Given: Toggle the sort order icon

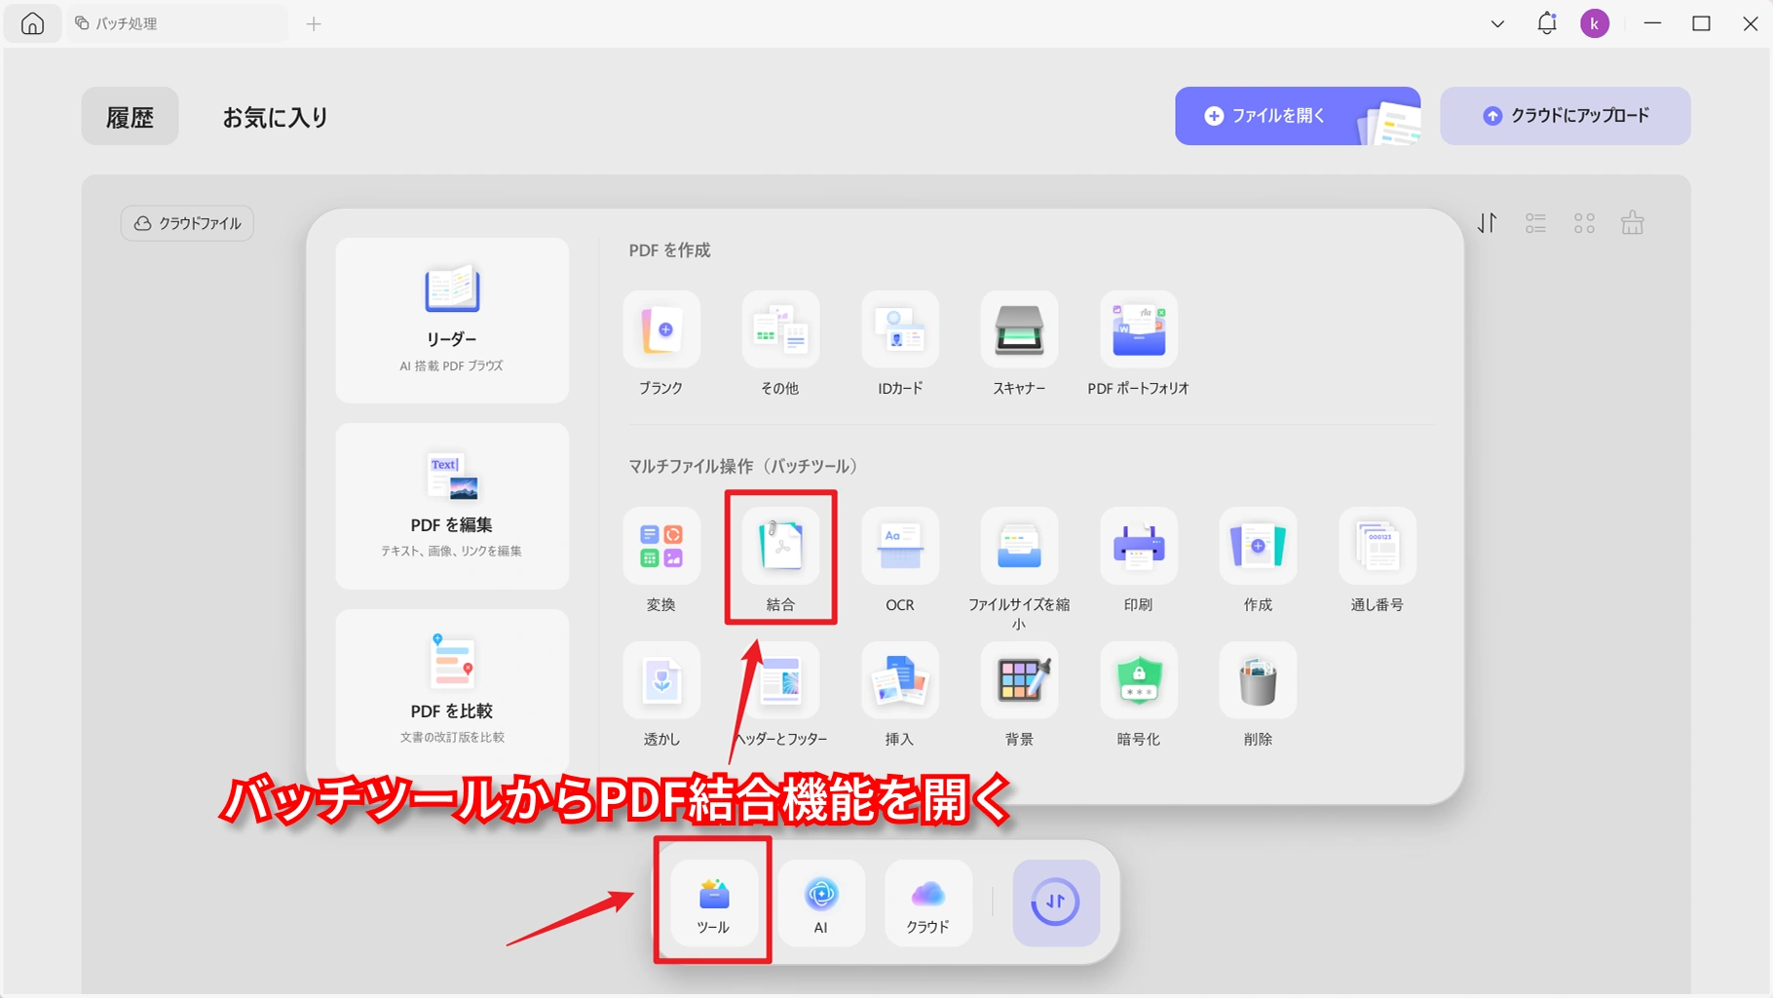Looking at the screenshot, I should click(x=1487, y=223).
